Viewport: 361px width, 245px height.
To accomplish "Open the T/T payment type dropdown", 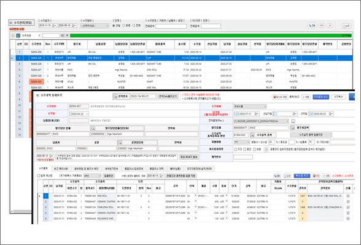I will pyautogui.click(x=242, y=142).
